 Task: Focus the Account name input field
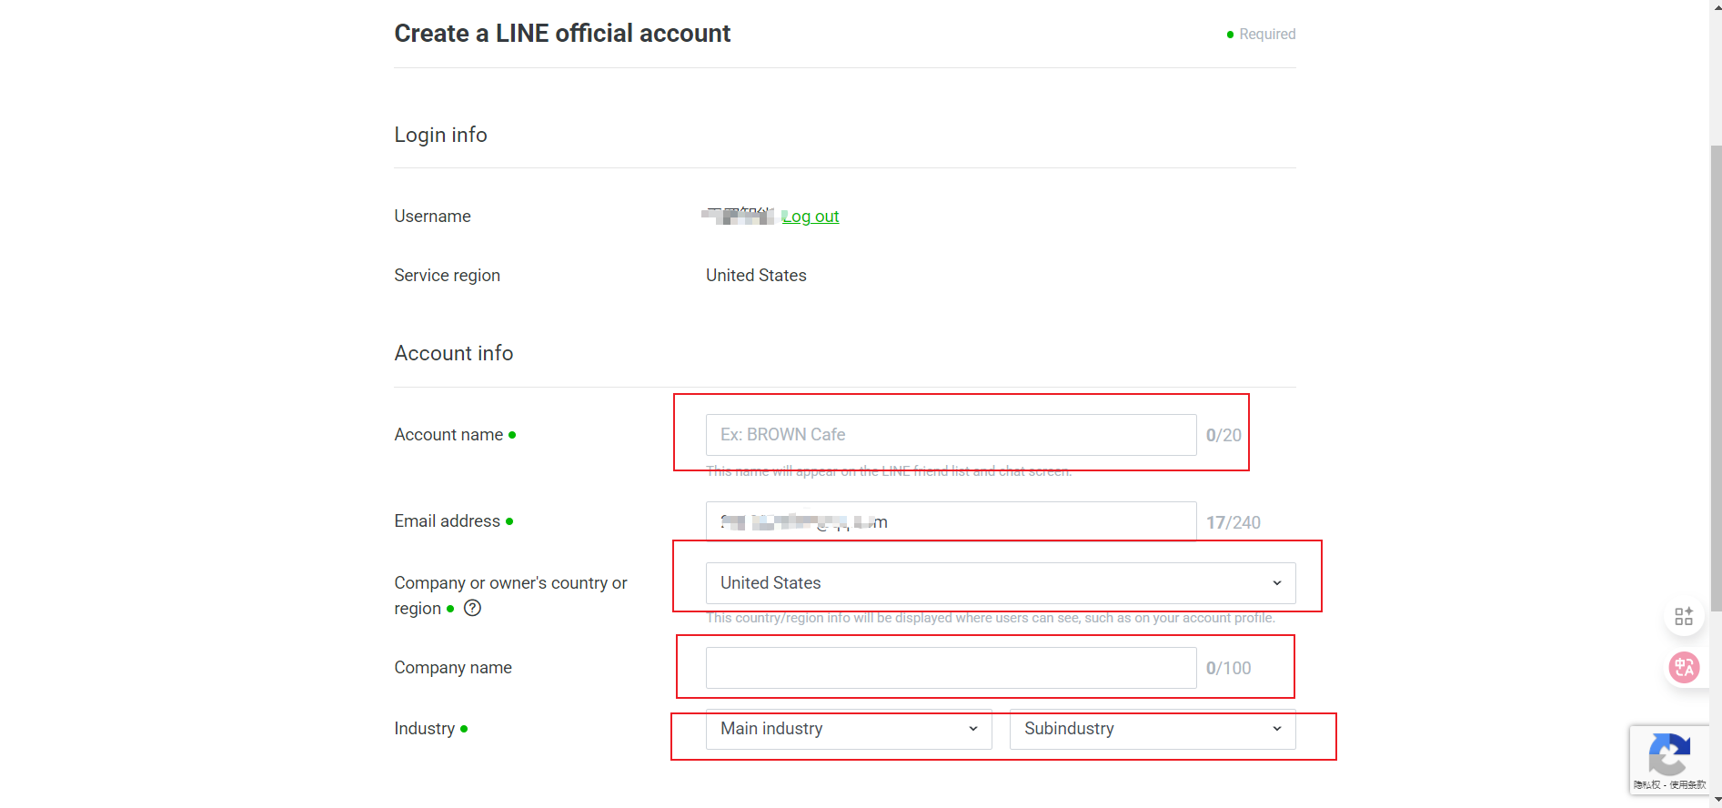[951, 435]
